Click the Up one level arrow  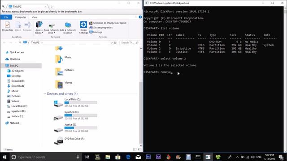[x=20, y=42]
